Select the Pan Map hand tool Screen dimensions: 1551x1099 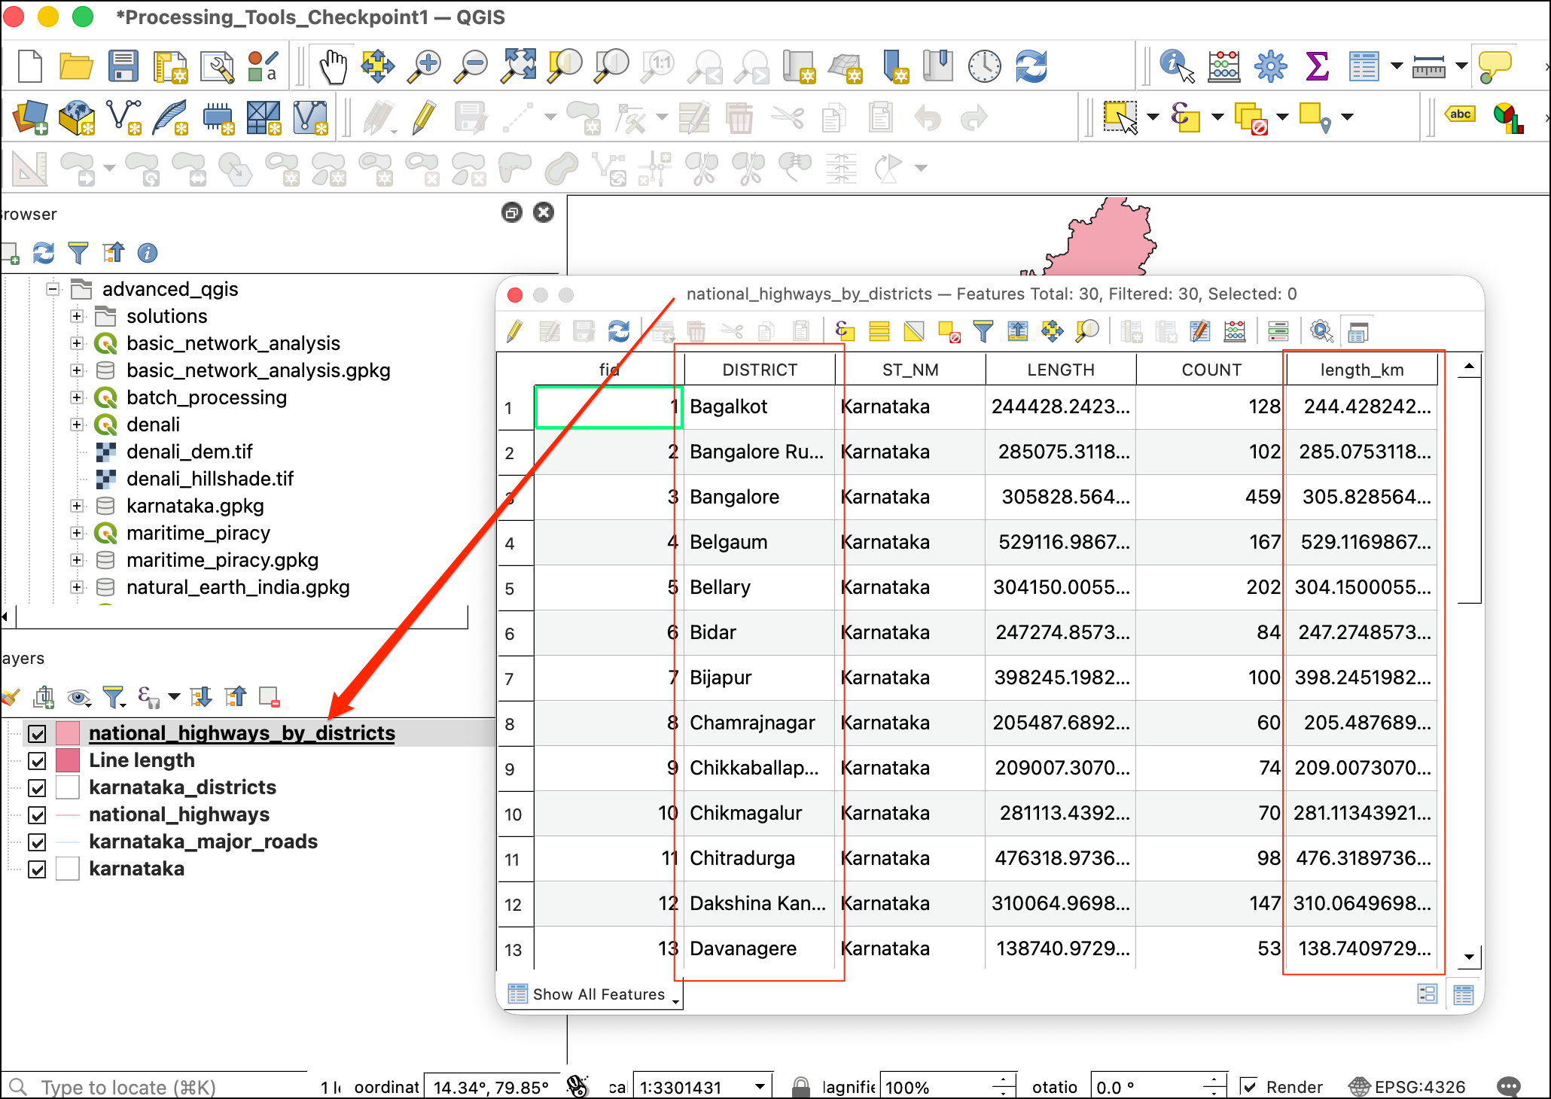coord(332,67)
